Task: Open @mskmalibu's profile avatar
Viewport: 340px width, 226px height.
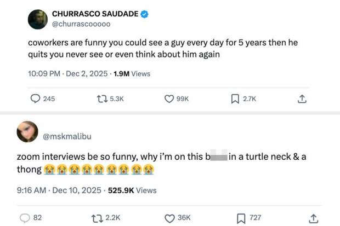Action: (x=27, y=132)
